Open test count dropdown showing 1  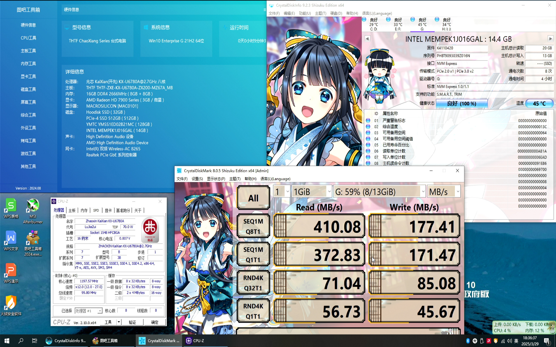[282, 192]
